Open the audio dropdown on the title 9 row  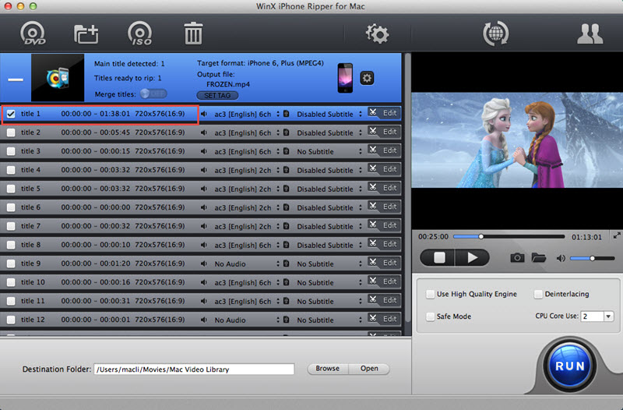(x=247, y=263)
